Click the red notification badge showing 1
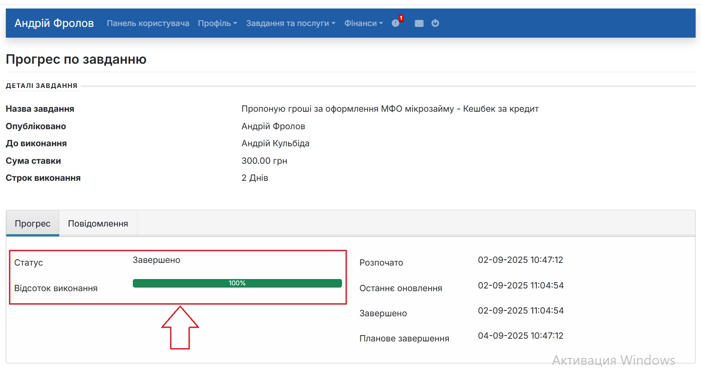The image size is (701, 371). (400, 18)
